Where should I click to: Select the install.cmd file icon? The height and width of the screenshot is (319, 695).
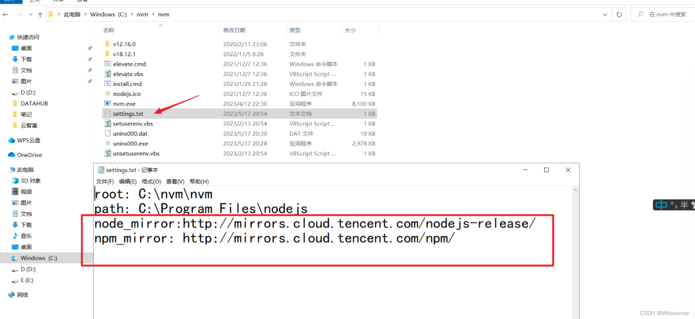click(107, 83)
